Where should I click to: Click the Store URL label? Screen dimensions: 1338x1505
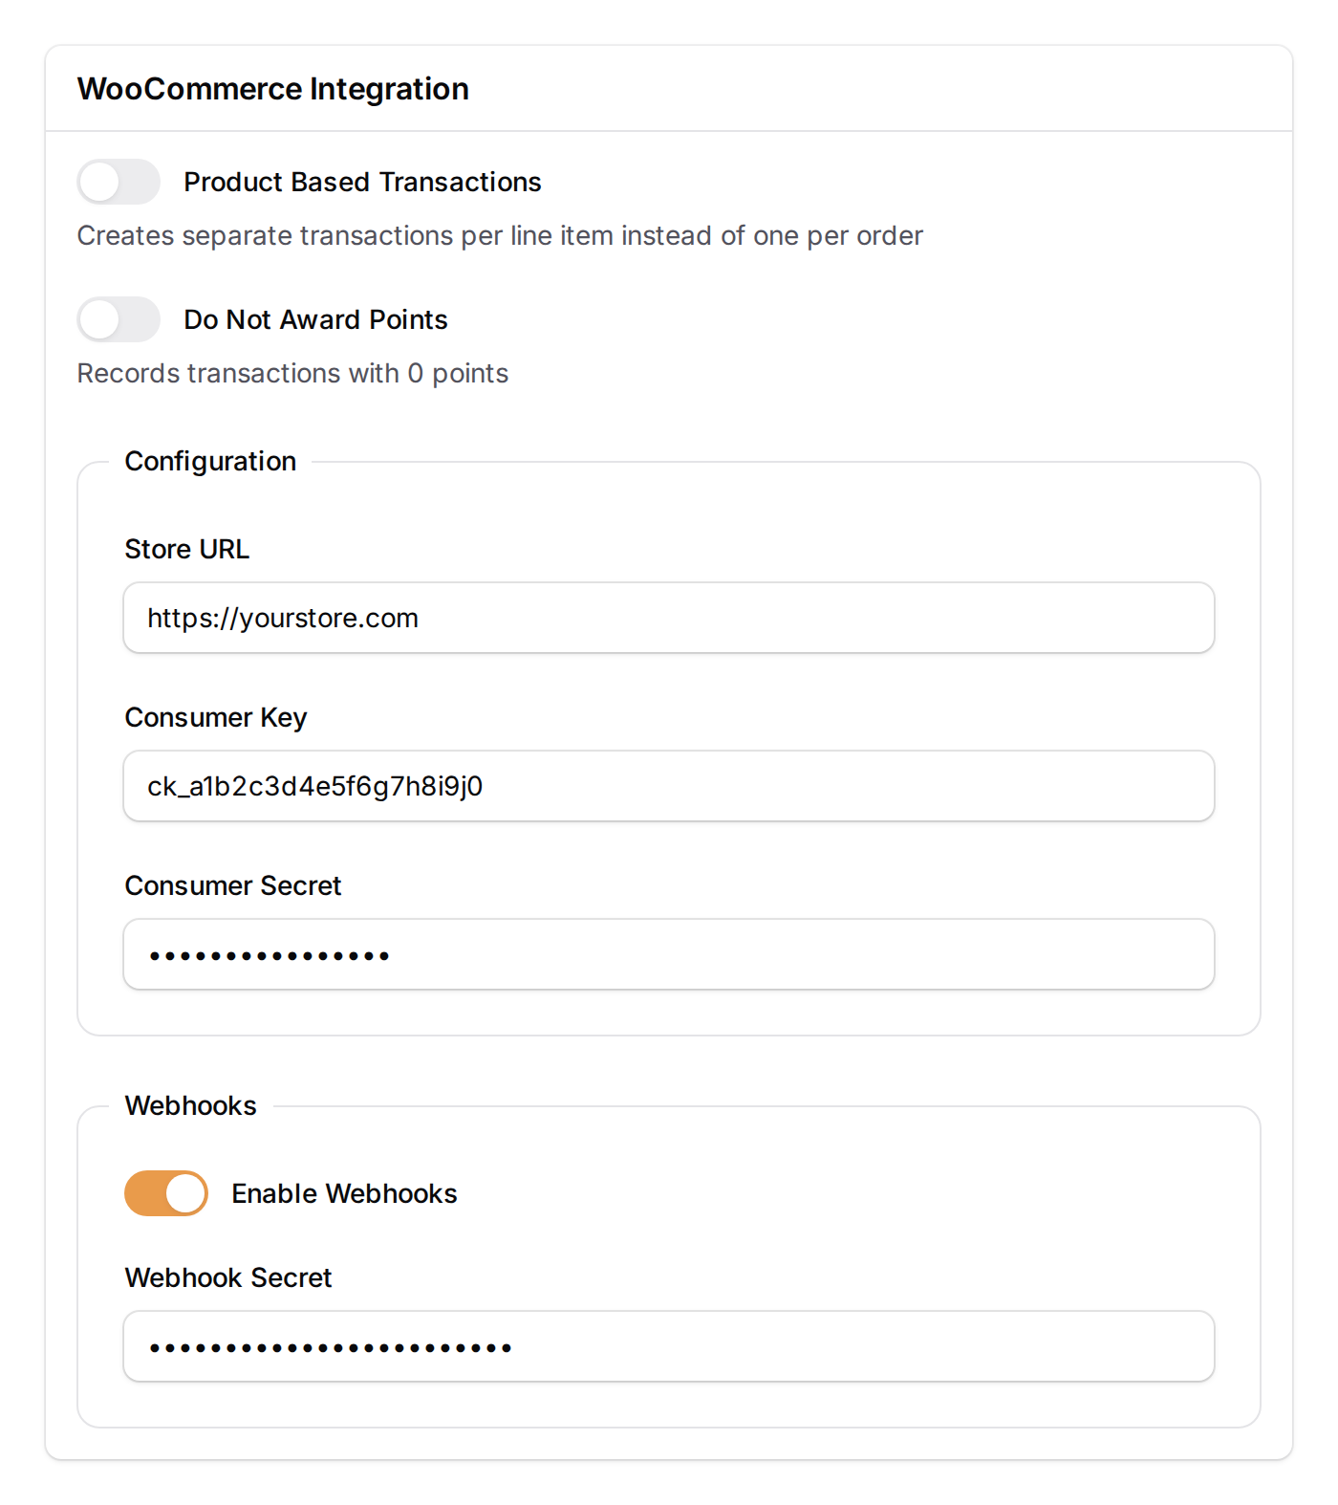186,549
